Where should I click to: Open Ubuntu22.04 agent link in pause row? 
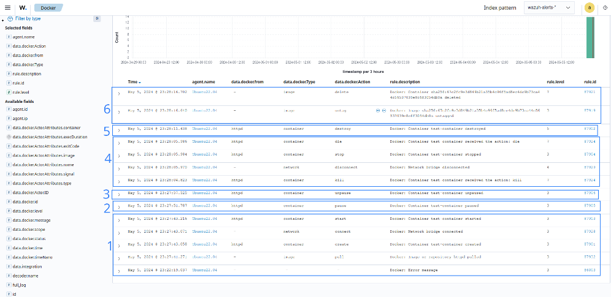[204, 206]
